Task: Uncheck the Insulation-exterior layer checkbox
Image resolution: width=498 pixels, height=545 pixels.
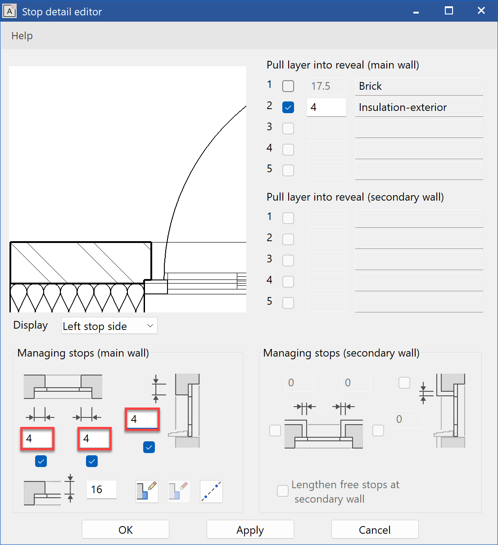Action: click(x=288, y=107)
